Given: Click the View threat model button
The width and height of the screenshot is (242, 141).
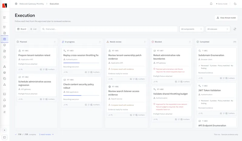Looking at the screenshot, I should tap(226, 18).
